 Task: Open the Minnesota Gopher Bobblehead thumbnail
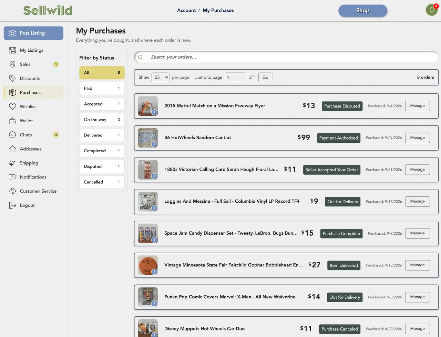coord(148,265)
